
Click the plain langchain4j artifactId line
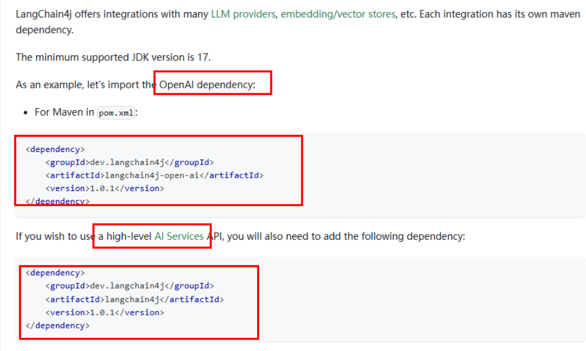135,299
